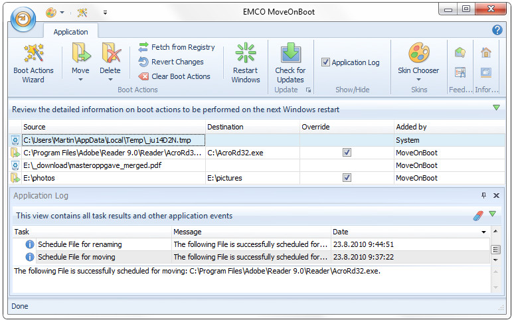Expand the Delete button dropdown arrow
The image size is (512, 320).
tap(110, 80)
